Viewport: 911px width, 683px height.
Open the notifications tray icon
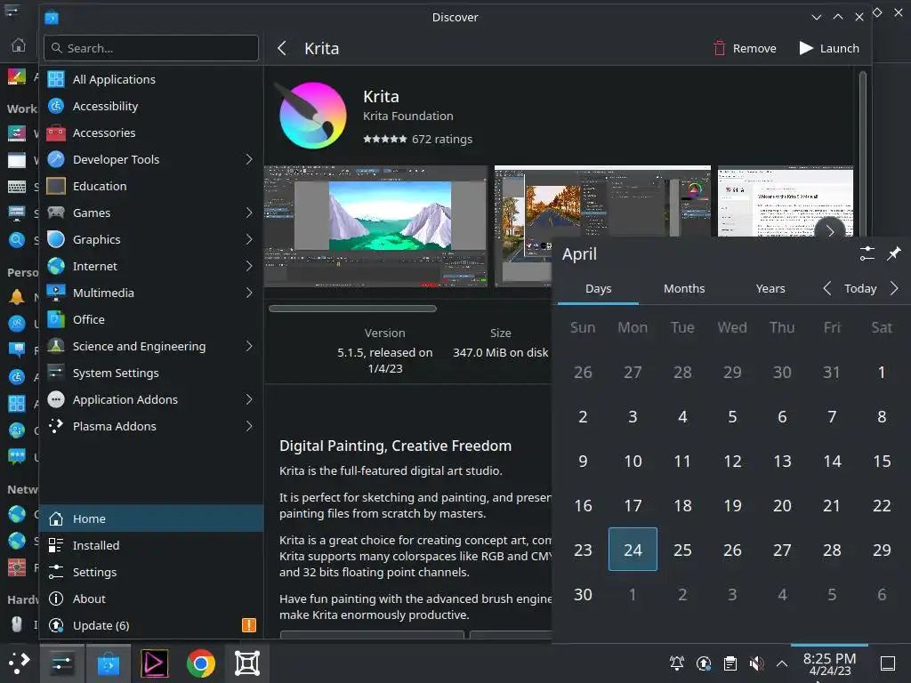(677, 663)
